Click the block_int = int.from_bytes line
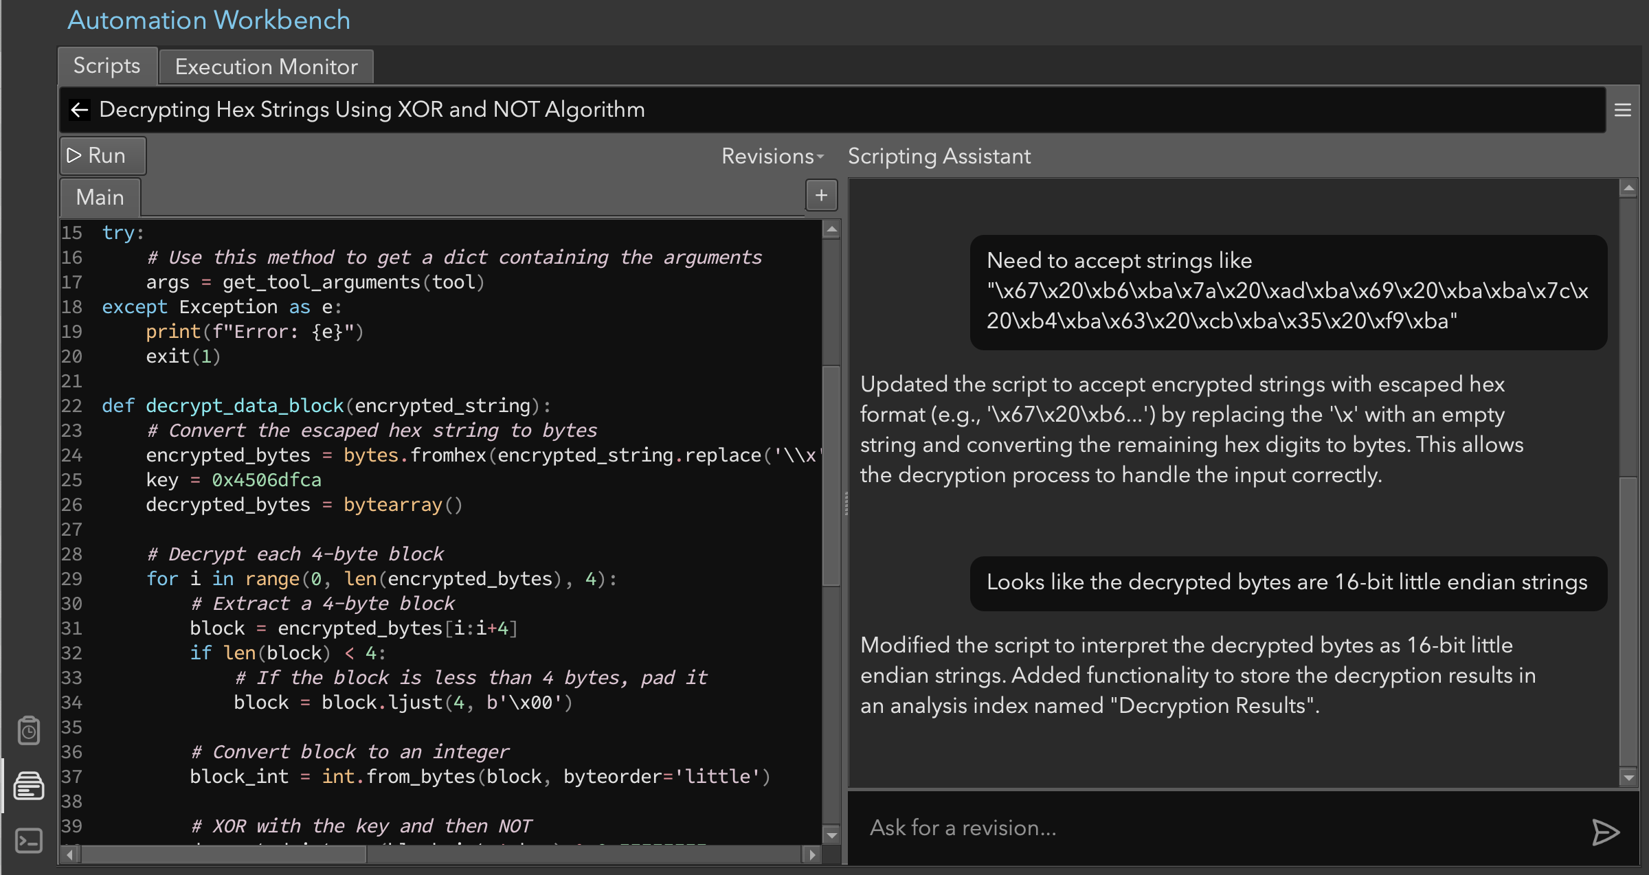The height and width of the screenshot is (875, 1649). click(x=480, y=777)
